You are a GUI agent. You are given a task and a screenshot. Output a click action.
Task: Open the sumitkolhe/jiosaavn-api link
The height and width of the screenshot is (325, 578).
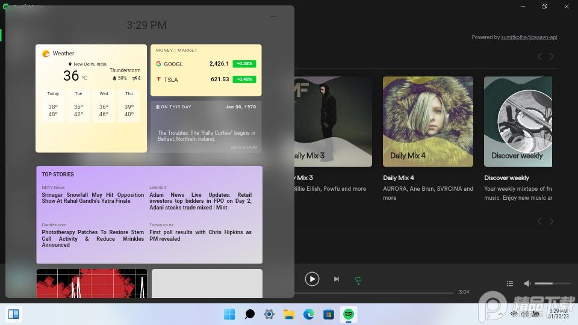point(529,37)
